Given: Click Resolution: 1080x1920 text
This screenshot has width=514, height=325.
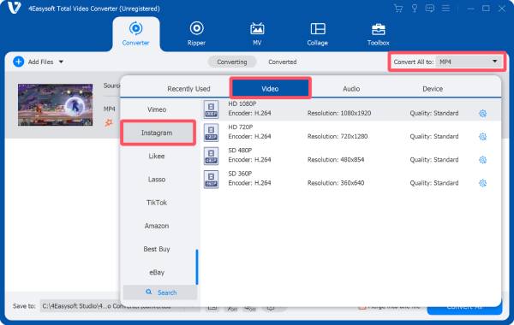Looking at the screenshot, I should pos(339,113).
